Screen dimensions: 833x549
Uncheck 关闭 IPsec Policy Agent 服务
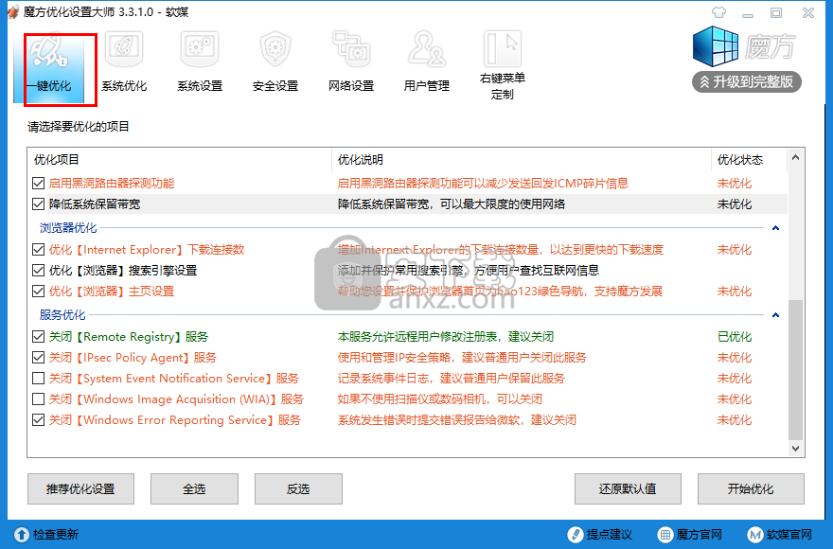(x=38, y=358)
